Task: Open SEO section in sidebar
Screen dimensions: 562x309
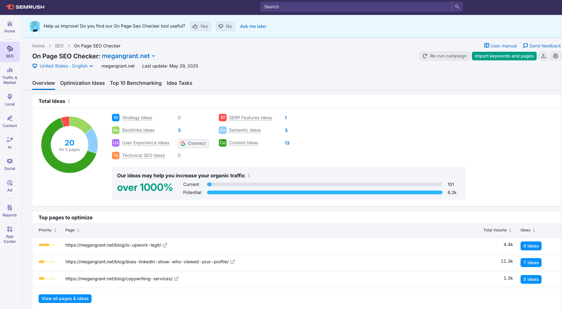Action: (10, 52)
